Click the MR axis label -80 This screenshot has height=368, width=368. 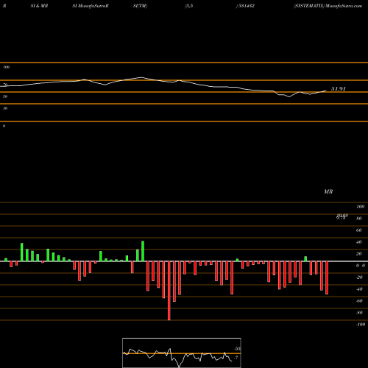[x=359, y=313]
